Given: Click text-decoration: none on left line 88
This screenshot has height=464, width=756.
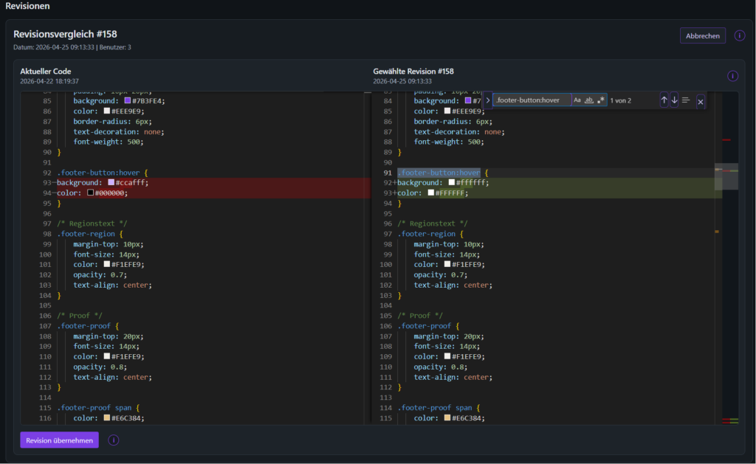Looking at the screenshot, I should click(119, 131).
